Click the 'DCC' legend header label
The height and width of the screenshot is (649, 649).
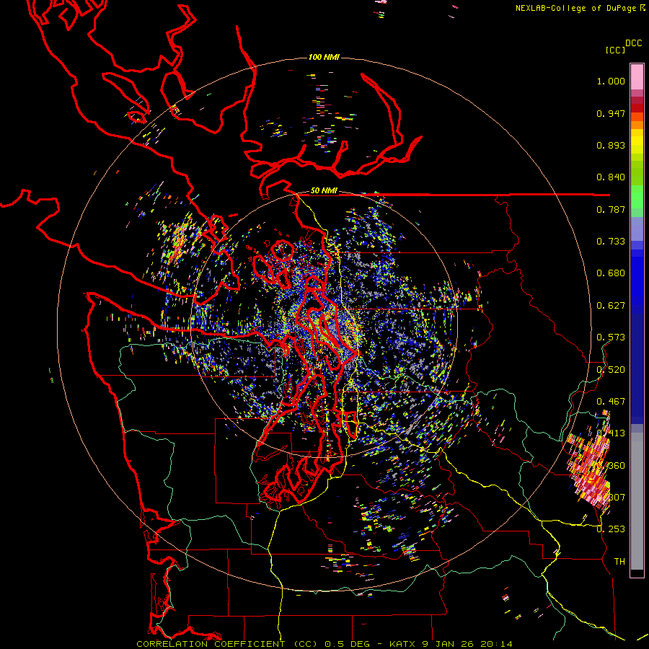[634, 43]
